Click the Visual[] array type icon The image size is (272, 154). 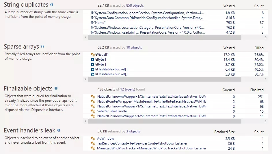[x=93, y=55]
